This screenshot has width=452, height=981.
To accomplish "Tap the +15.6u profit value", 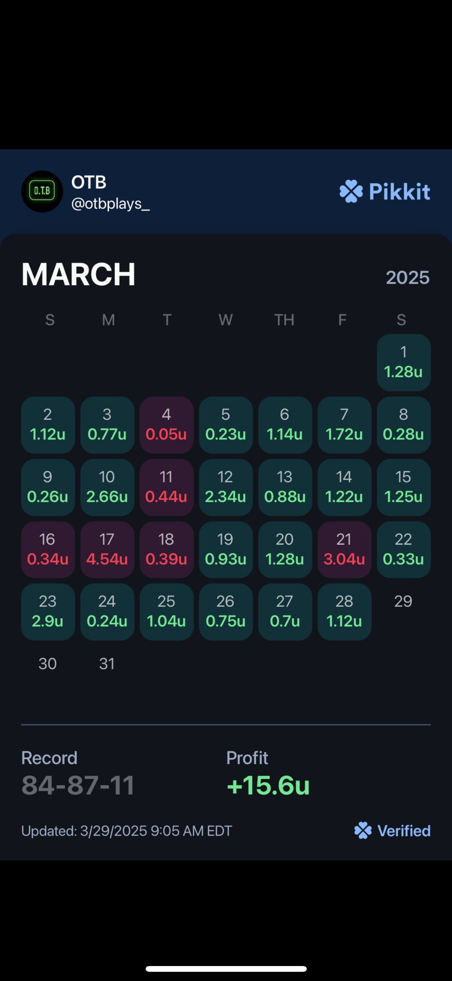I will [x=268, y=785].
